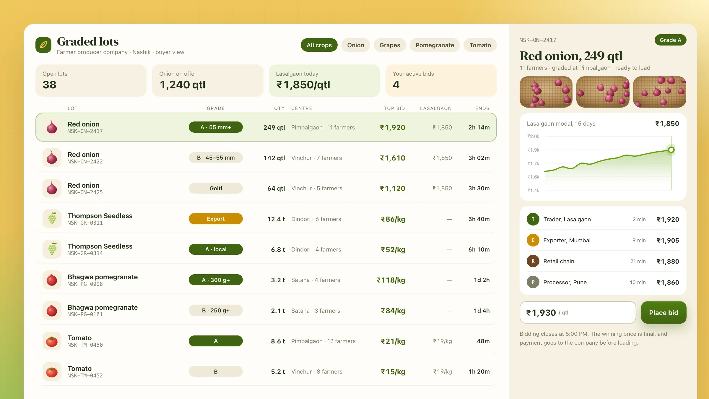
Task: Click the pomegranate icon for lot NSK-PG-0101
Action: point(52,310)
